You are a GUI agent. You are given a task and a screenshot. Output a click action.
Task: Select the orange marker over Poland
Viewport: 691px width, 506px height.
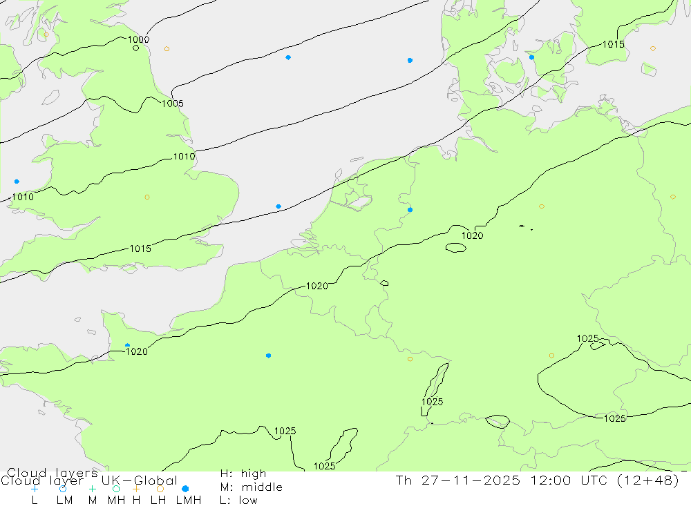point(672,197)
